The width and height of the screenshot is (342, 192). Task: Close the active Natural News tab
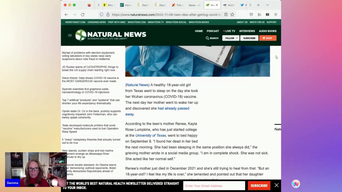[x=217, y=5]
